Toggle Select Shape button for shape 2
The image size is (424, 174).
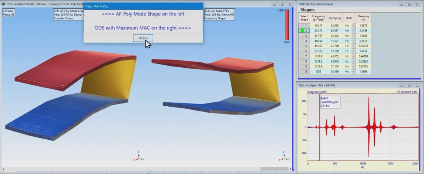304,30
